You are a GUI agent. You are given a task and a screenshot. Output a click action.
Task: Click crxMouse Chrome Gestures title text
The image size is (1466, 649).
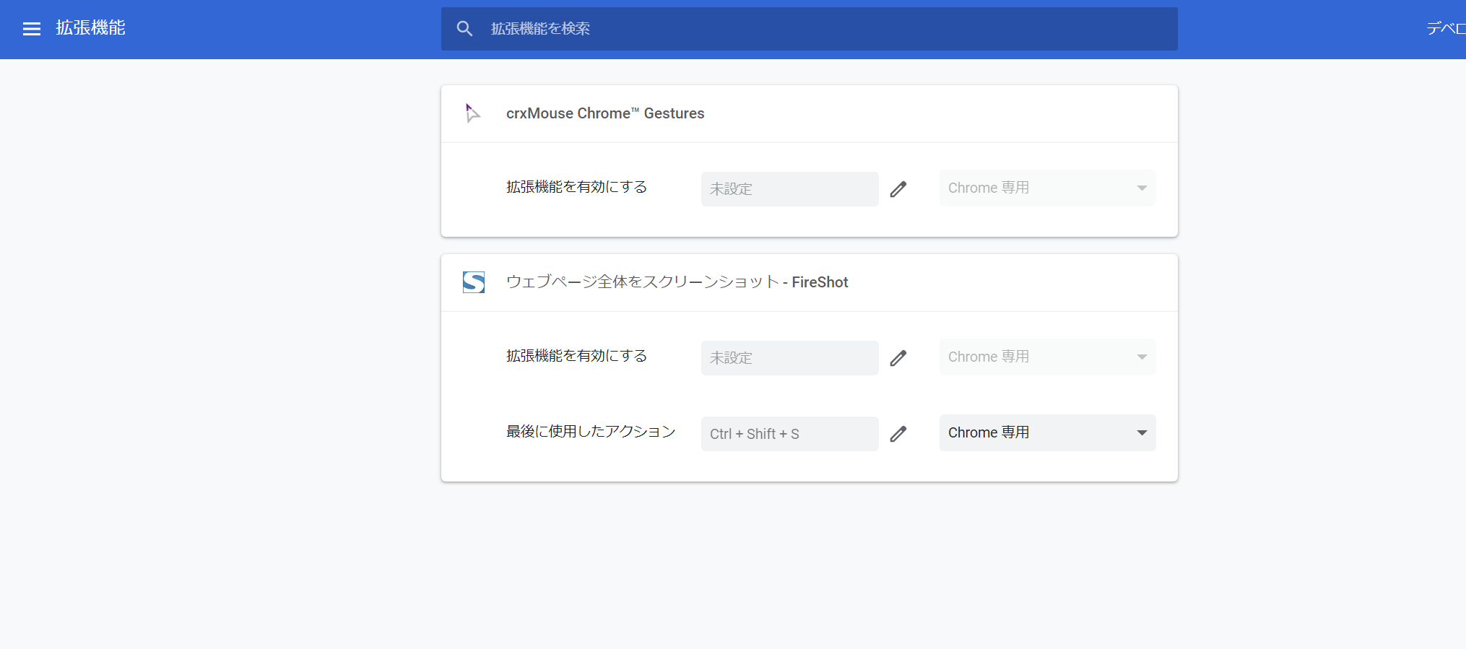605,113
